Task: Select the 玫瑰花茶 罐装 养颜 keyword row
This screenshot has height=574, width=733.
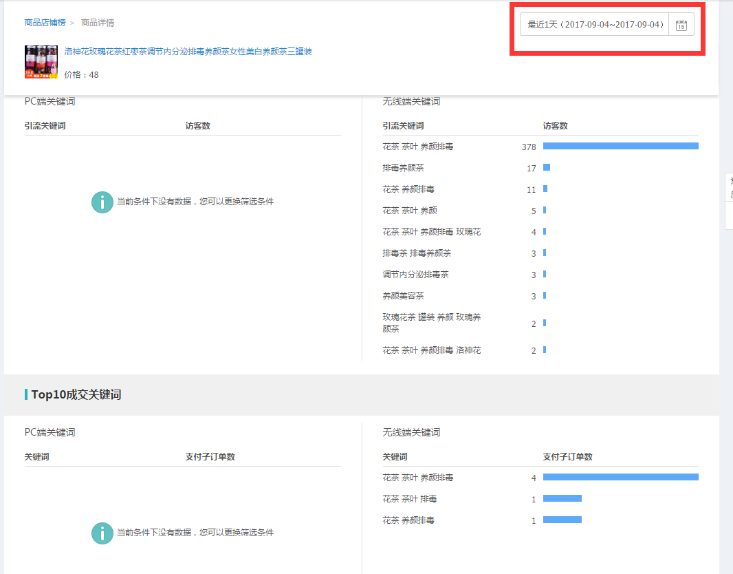Action: click(x=431, y=323)
